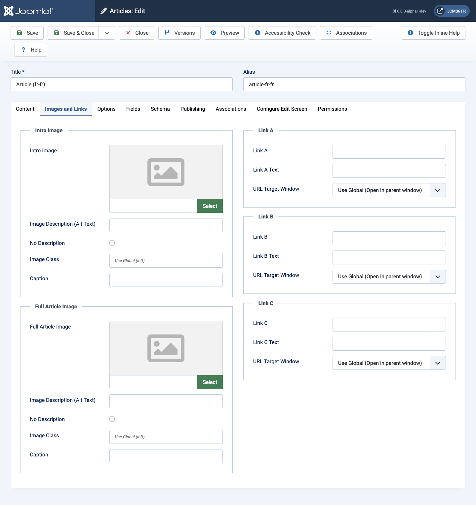The width and height of the screenshot is (476, 505).
Task: Click Select for the Intro Image
Action: coord(210,206)
